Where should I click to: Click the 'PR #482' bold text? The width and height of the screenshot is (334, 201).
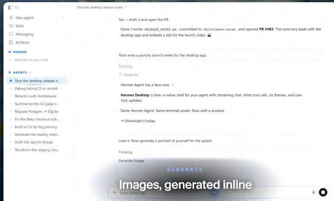click(266, 29)
